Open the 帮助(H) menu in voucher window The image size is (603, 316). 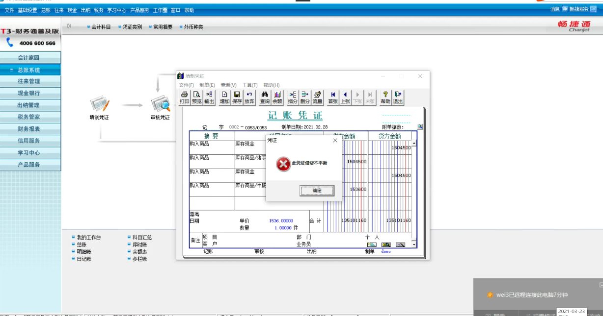271,85
